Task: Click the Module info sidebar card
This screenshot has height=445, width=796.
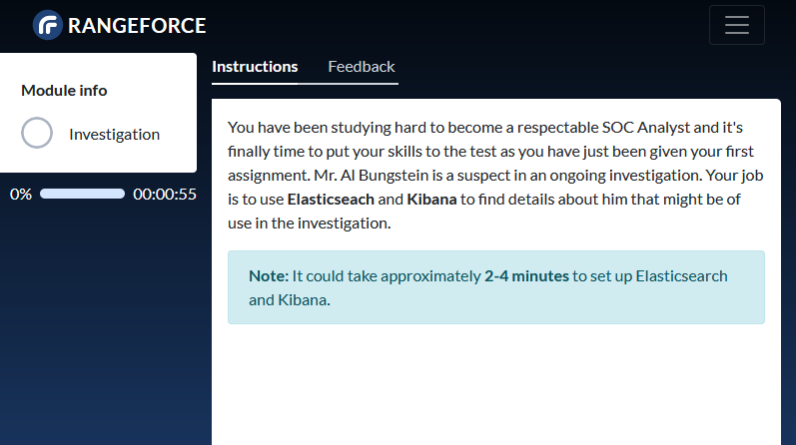Action: 98,113
